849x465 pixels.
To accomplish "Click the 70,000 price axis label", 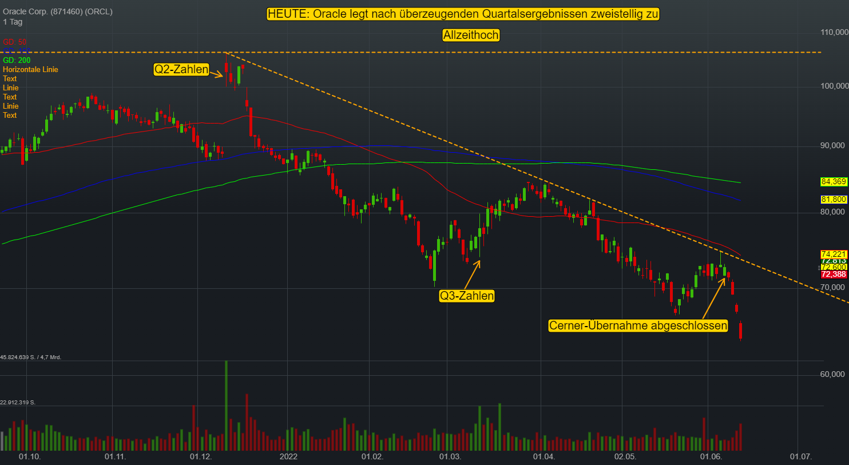I will [832, 287].
